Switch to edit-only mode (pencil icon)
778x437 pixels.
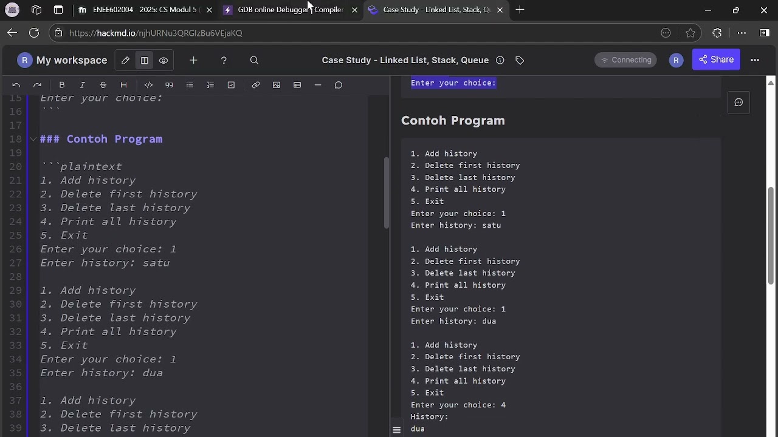125,60
